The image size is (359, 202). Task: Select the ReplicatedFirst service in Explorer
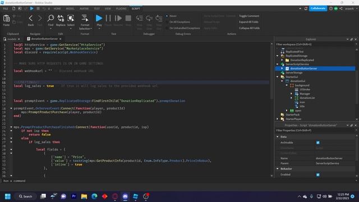(x=294, y=52)
